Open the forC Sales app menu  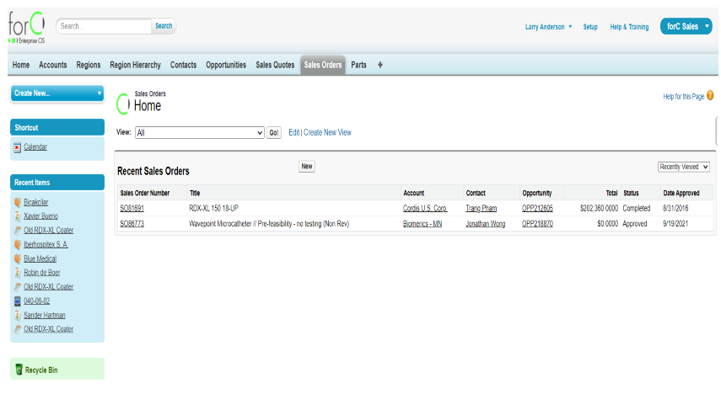686,27
